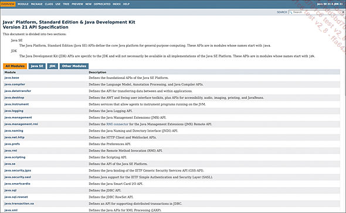Image resolution: width=346 pixels, height=213 pixels.
Task: Click the SEARCH label beside the search field
Action: coord(282,12)
